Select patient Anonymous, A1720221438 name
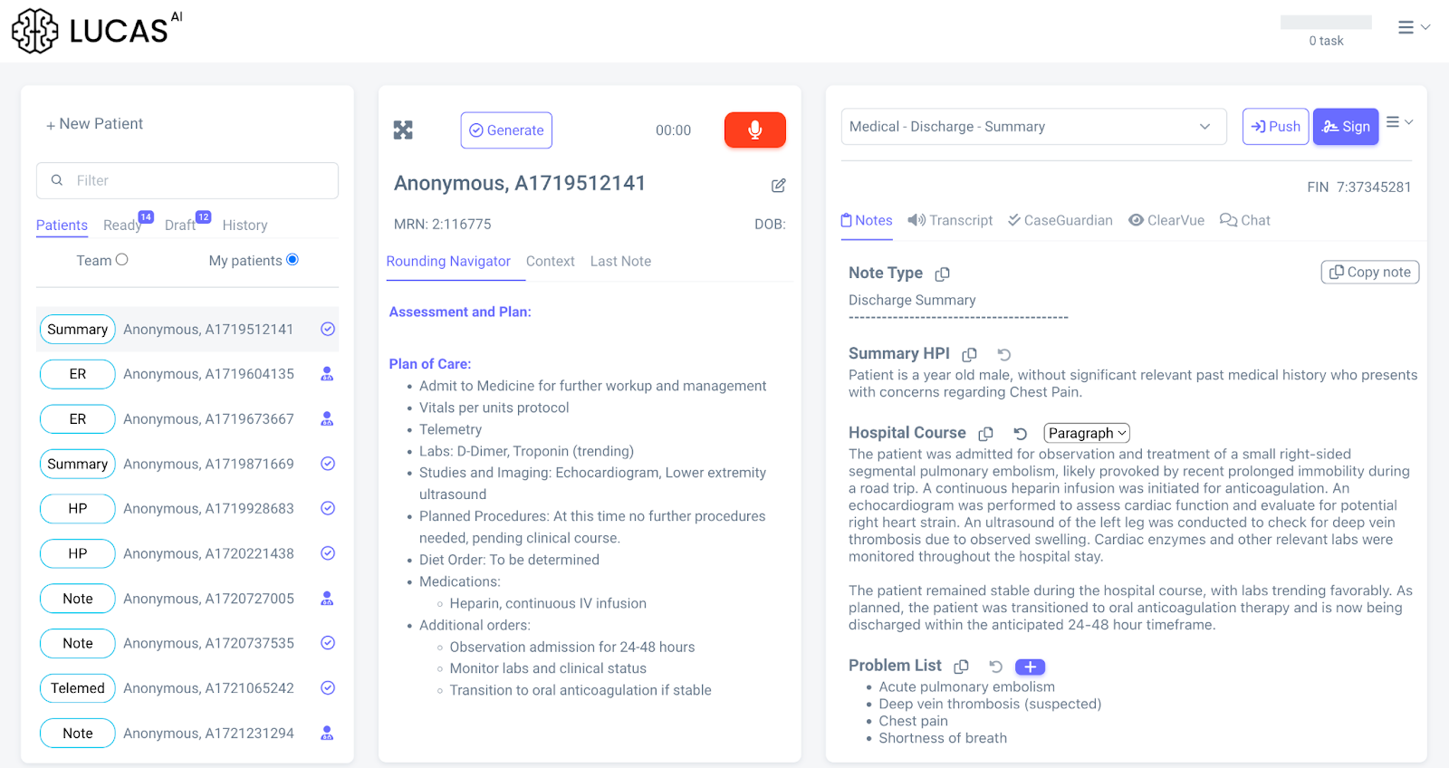The height and width of the screenshot is (768, 1449). (208, 553)
